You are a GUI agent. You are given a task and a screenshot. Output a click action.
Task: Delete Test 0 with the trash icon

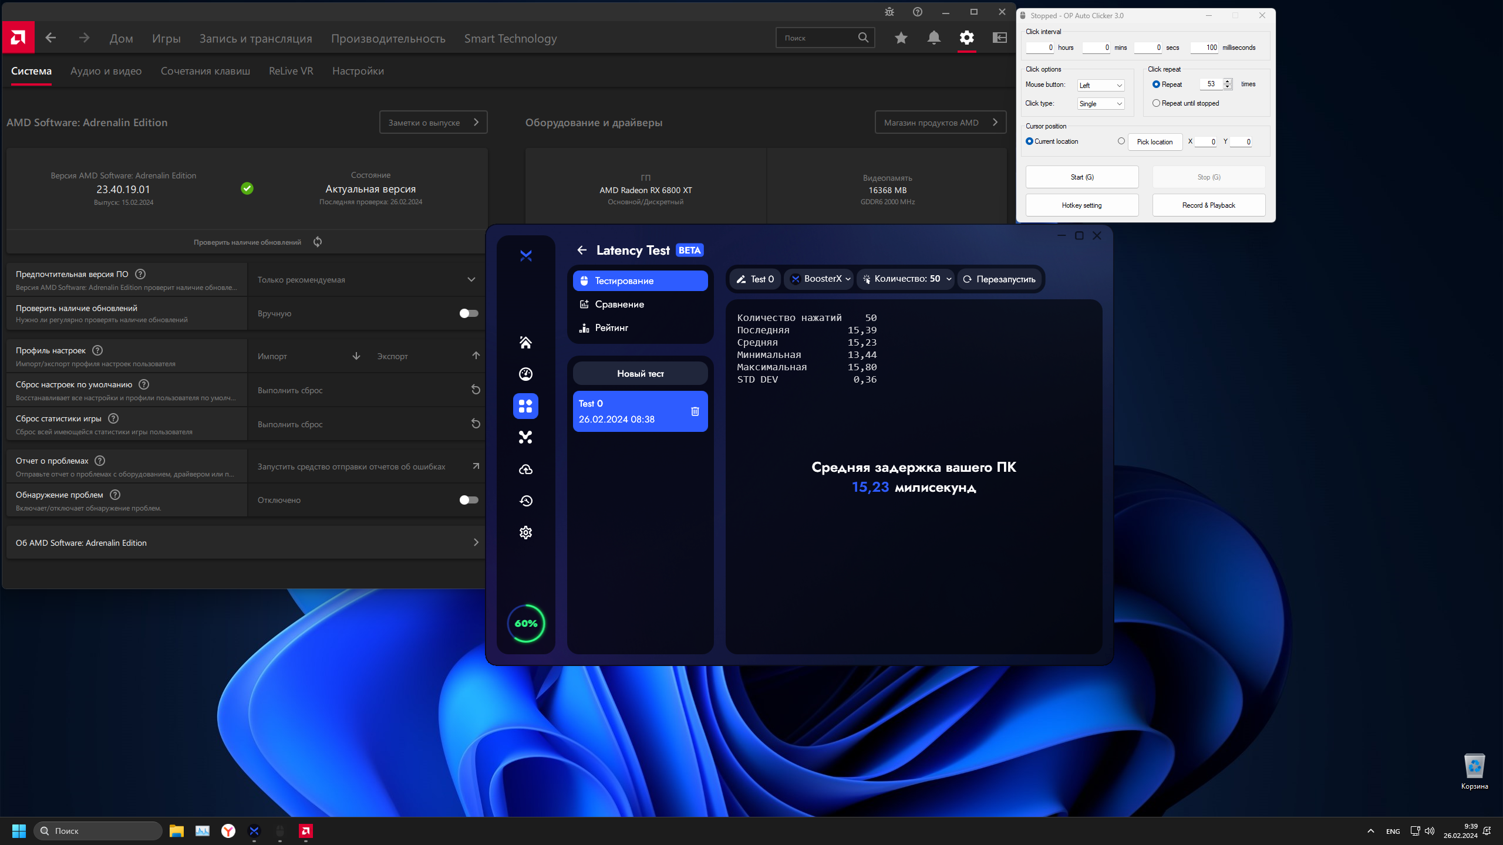pyautogui.click(x=695, y=411)
